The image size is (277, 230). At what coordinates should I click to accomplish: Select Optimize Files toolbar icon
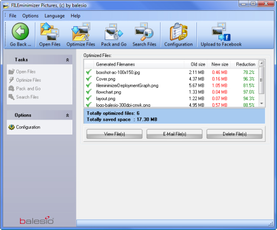[81, 31]
